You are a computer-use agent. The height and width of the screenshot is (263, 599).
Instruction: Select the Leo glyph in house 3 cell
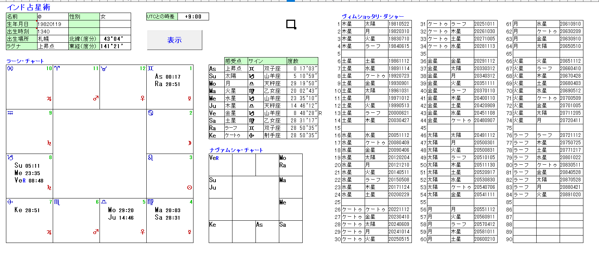pos(150,158)
